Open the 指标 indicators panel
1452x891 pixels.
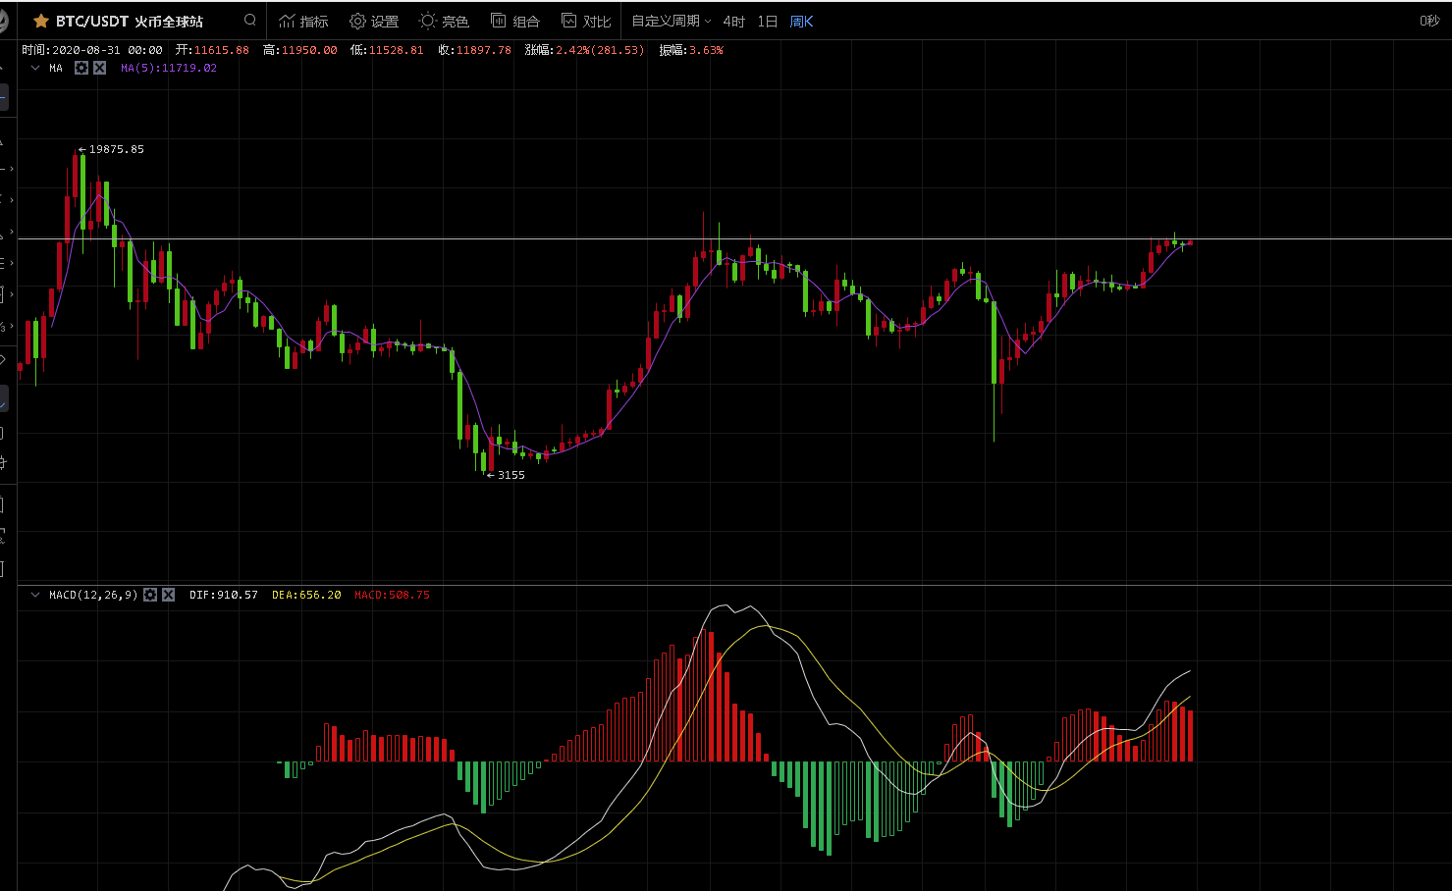tap(303, 21)
